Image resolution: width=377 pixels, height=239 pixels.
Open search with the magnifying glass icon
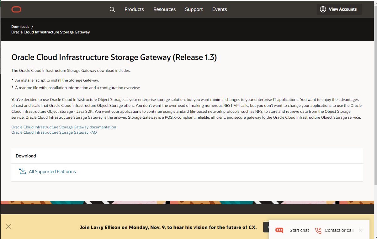pos(112,9)
